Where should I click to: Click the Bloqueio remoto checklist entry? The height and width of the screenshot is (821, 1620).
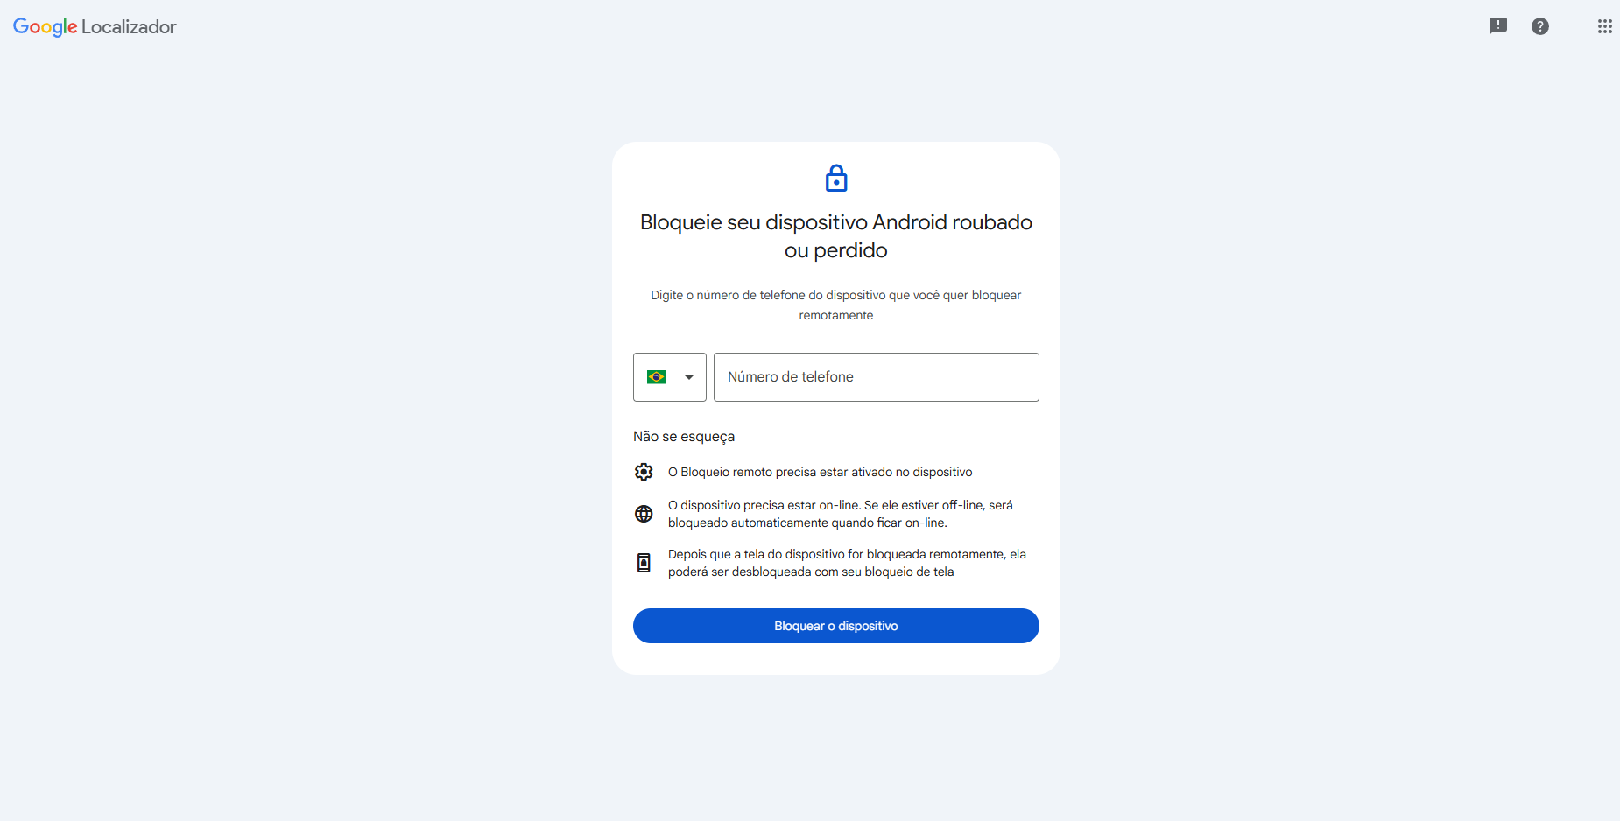[820, 472]
